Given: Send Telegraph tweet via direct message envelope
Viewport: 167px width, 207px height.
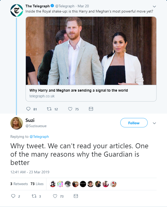Looking at the screenshot, I should tap(91, 109).
